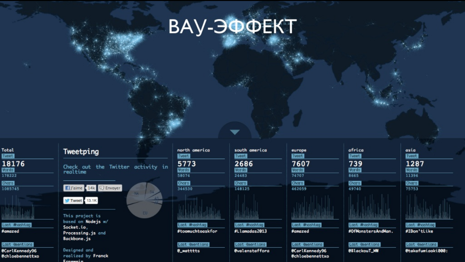
Task: Click the Total chars value 1085745
Action: point(10,189)
